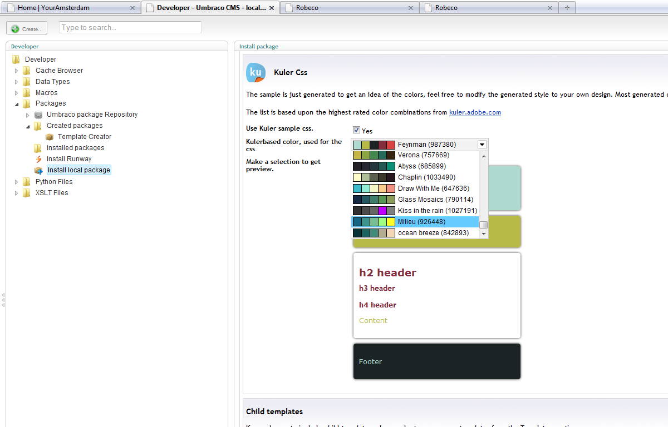Screen dimensions: 668x427
Task: Click the Umbraco package Repository database icon
Action: point(38,115)
